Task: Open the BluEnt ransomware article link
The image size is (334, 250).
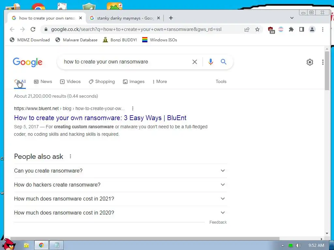Action: (x=100, y=118)
